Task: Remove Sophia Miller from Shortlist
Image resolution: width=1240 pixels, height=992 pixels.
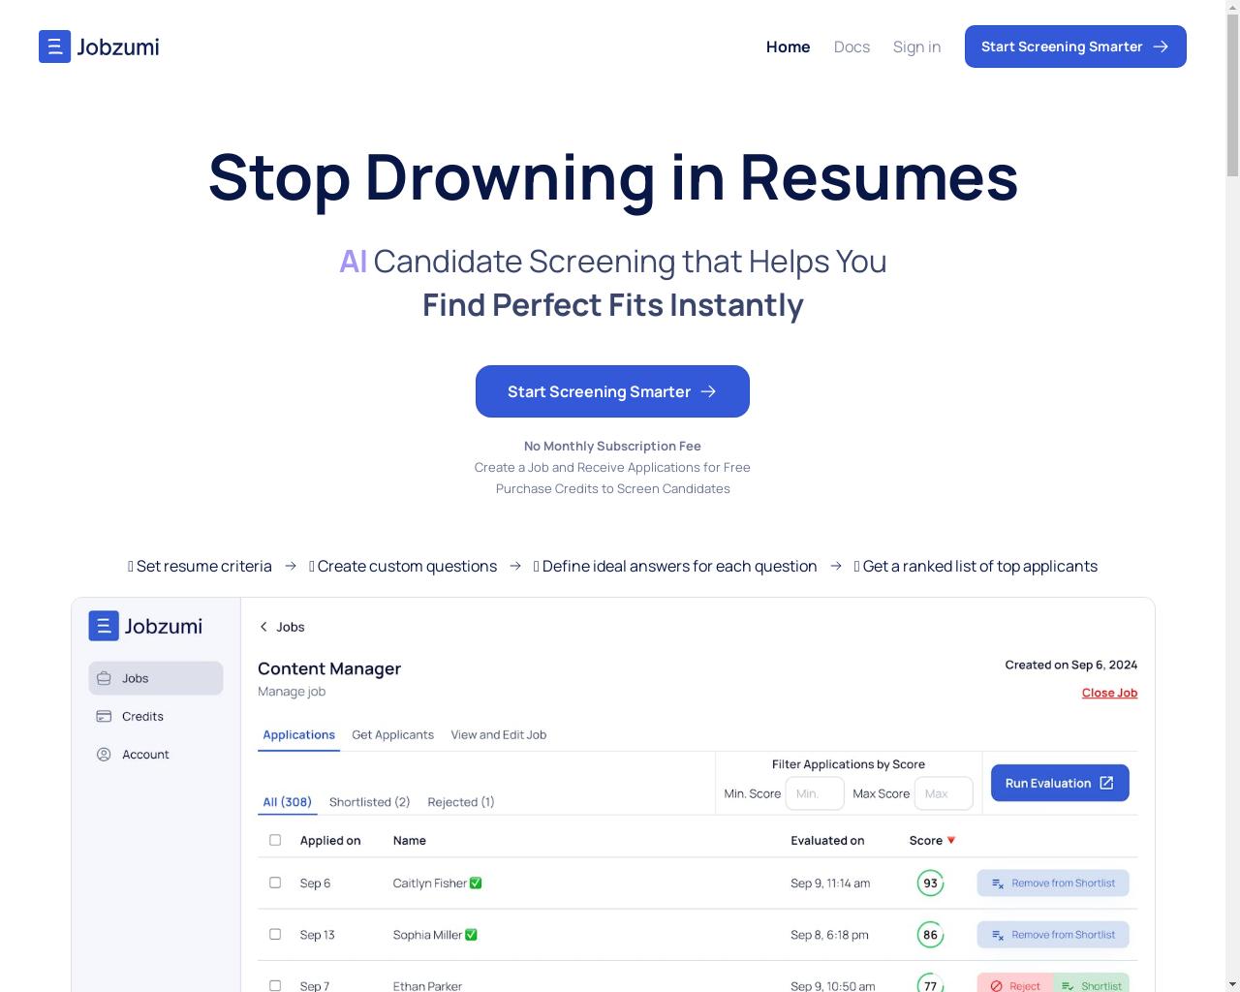Action: click(1053, 935)
